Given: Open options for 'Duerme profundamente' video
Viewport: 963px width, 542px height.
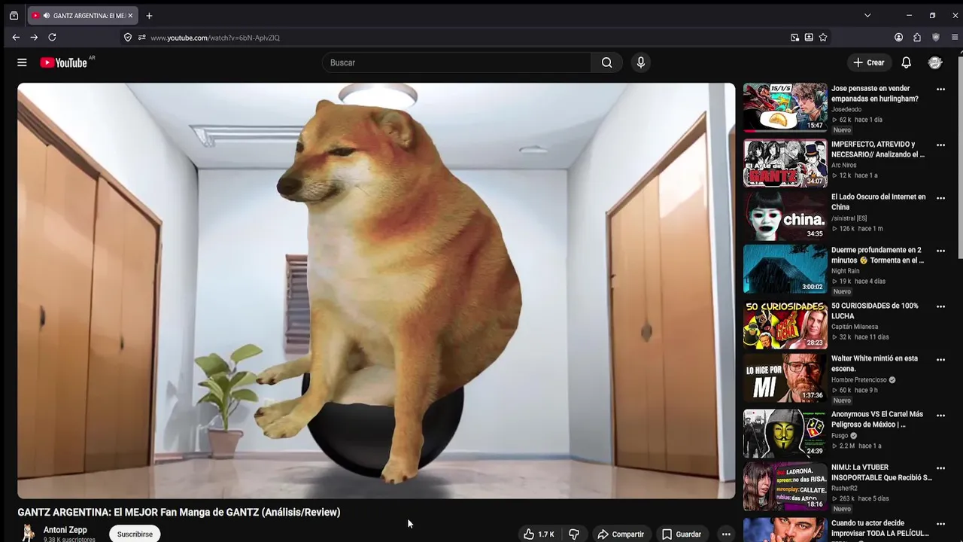Looking at the screenshot, I should [940, 251].
